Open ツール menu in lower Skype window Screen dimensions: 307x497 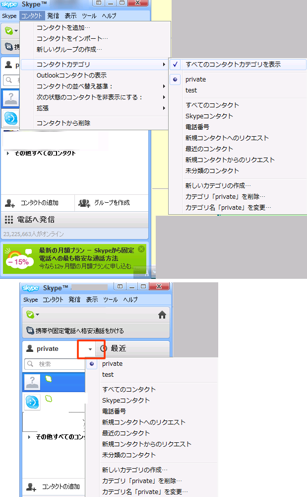point(111,300)
